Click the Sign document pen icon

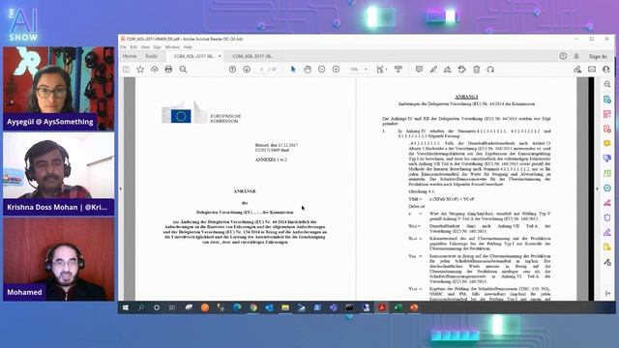(x=448, y=70)
